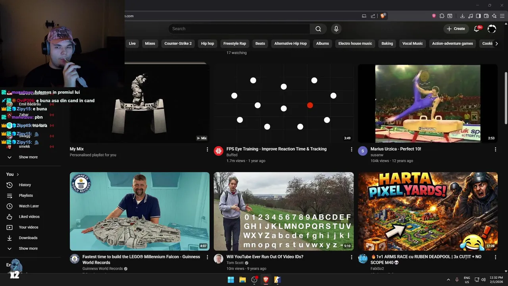Open the media playlist music note icon

tap(470, 16)
